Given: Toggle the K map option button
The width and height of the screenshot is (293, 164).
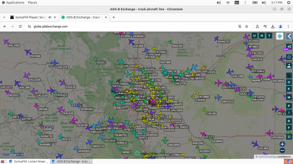Looking at the screenshot, I should pos(289,89).
